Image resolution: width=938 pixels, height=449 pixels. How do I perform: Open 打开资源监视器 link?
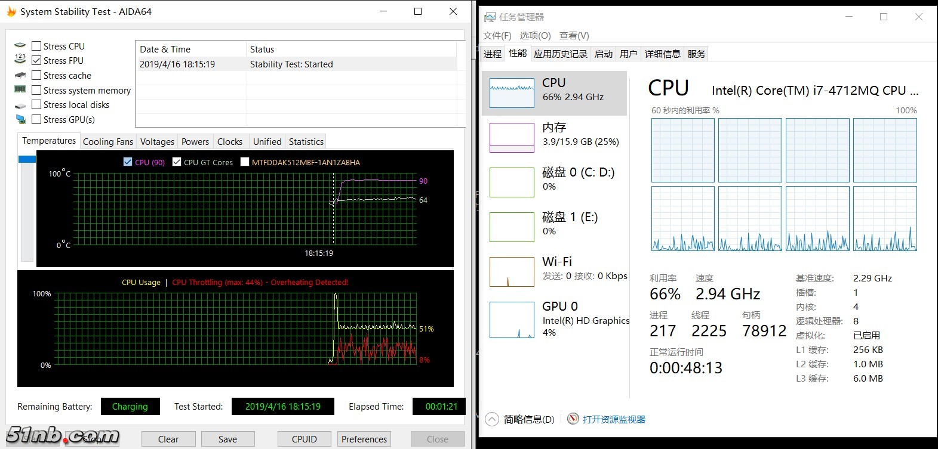coord(614,419)
